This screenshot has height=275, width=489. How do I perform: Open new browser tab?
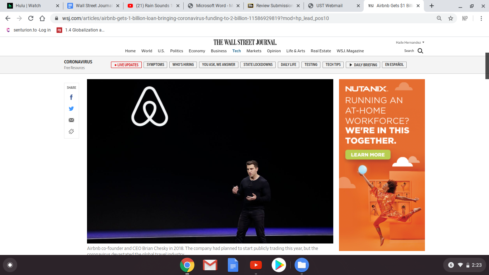[432, 6]
